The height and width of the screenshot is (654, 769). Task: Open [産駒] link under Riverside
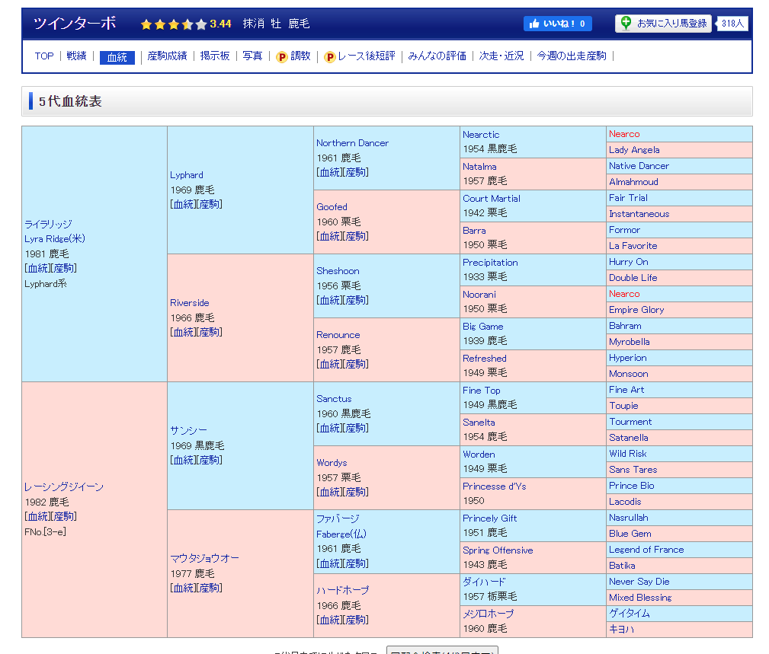pyautogui.click(x=210, y=332)
